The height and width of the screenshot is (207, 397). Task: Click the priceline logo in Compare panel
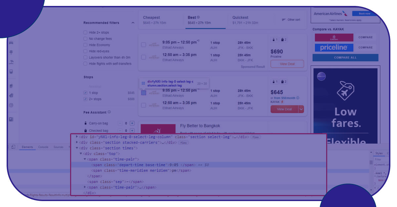(334, 47)
